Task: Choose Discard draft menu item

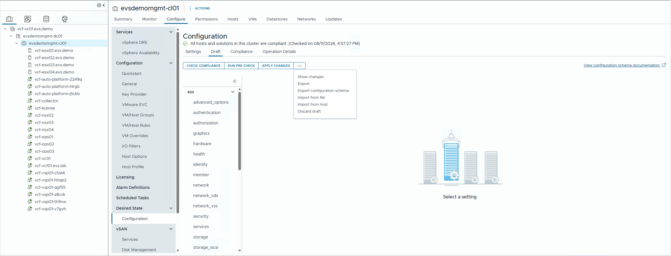Action: coord(309,111)
